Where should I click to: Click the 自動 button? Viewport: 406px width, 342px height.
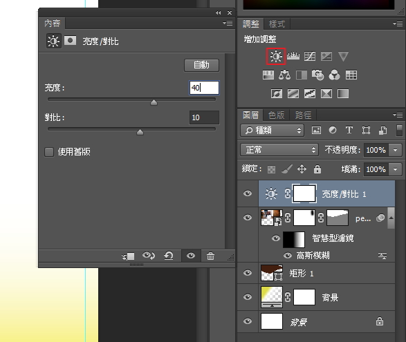(201, 65)
